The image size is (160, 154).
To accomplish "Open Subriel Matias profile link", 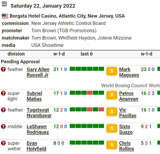I will (x=34, y=96).
